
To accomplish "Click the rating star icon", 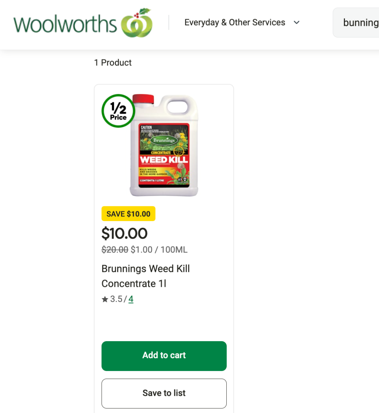I will tap(105, 299).
